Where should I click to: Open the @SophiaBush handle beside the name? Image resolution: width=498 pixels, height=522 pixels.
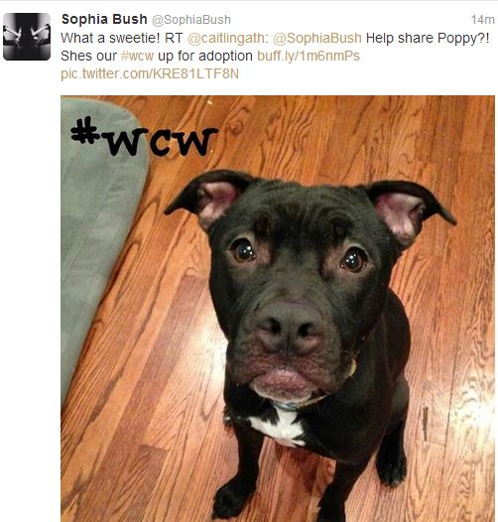tap(191, 20)
